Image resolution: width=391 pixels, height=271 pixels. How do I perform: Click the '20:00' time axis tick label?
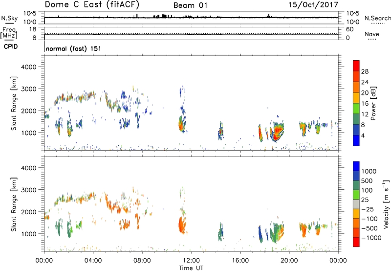click(x=289, y=261)
